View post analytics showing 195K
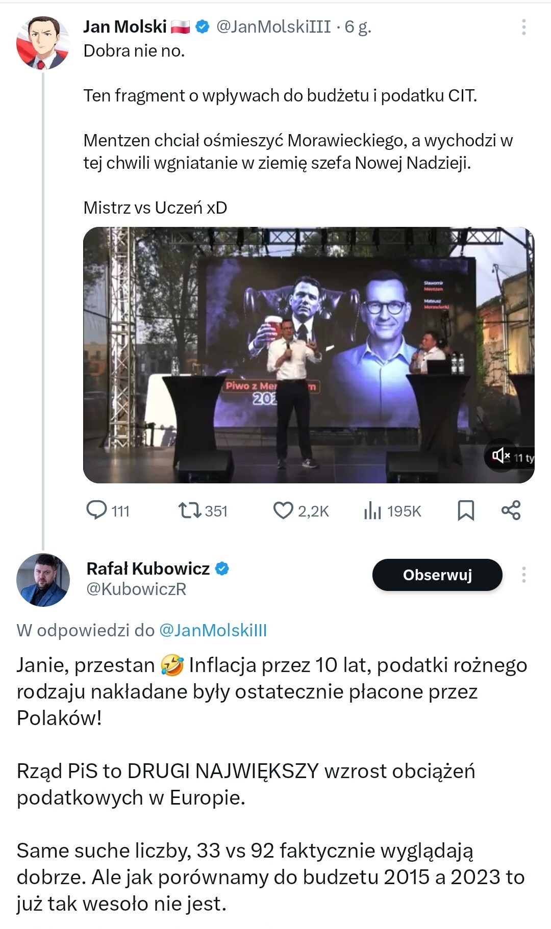 pos(392,510)
